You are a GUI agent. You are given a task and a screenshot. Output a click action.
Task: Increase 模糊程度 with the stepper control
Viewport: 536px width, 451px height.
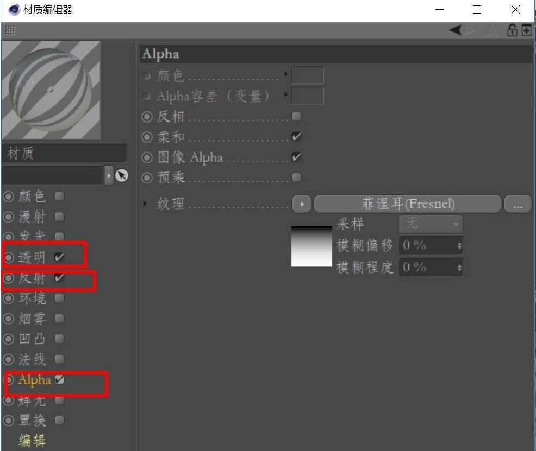coord(459,267)
